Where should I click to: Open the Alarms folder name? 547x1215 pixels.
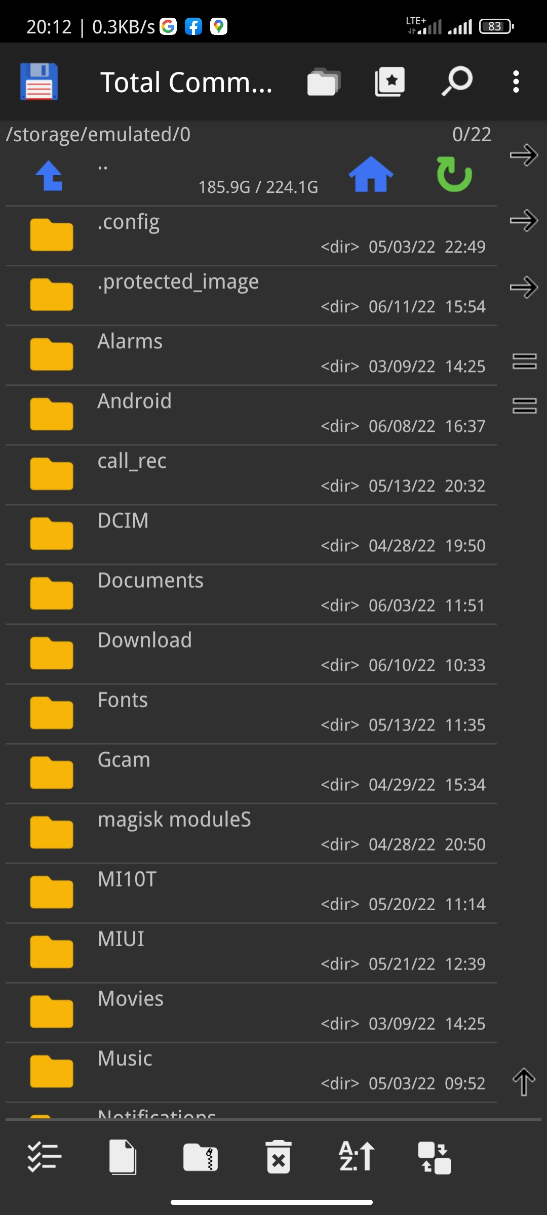(x=130, y=341)
